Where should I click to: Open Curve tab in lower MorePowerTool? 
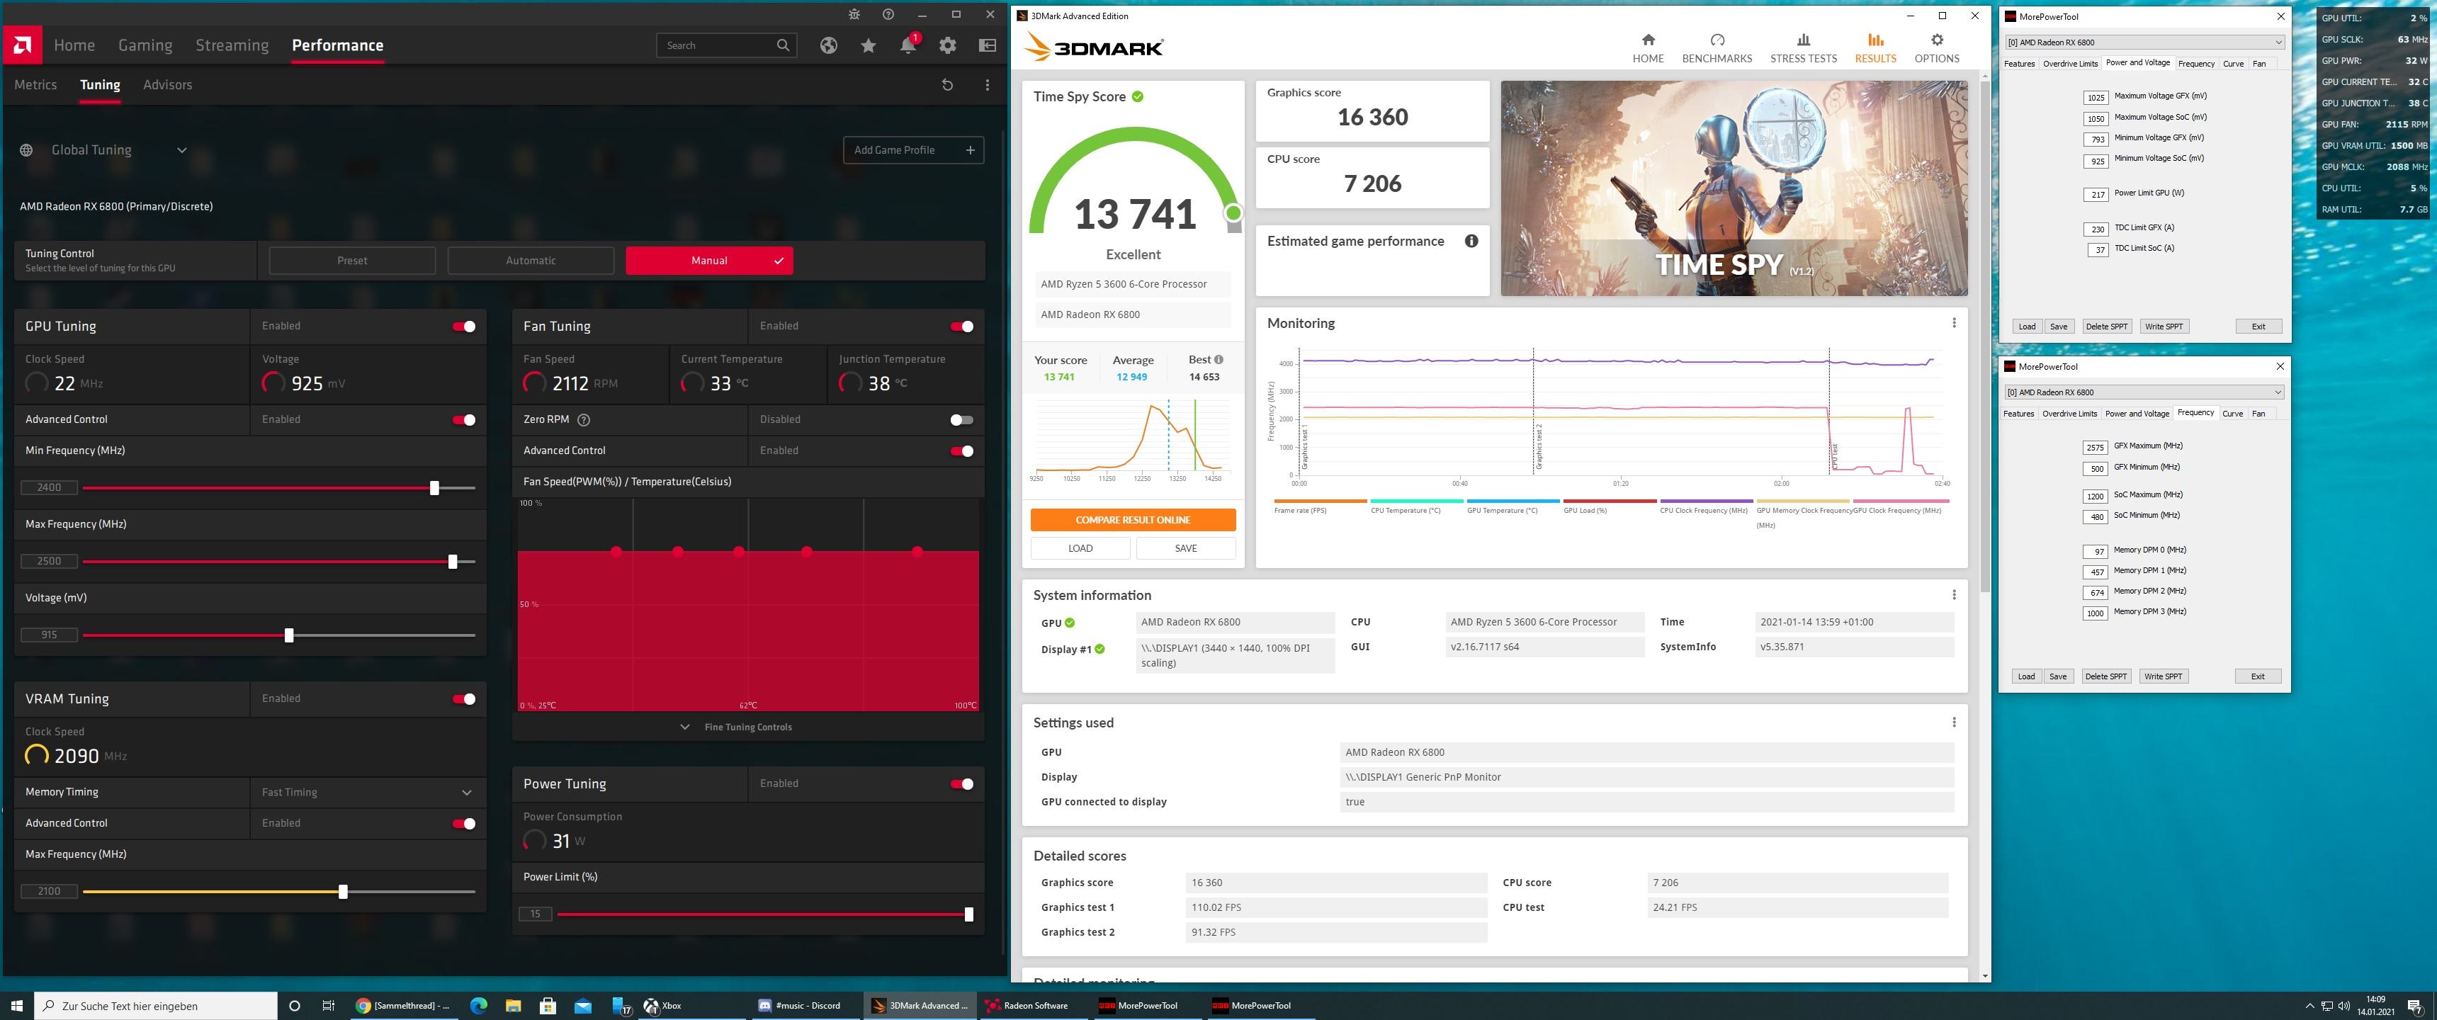pyautogui.click(x=2233, y=414)
